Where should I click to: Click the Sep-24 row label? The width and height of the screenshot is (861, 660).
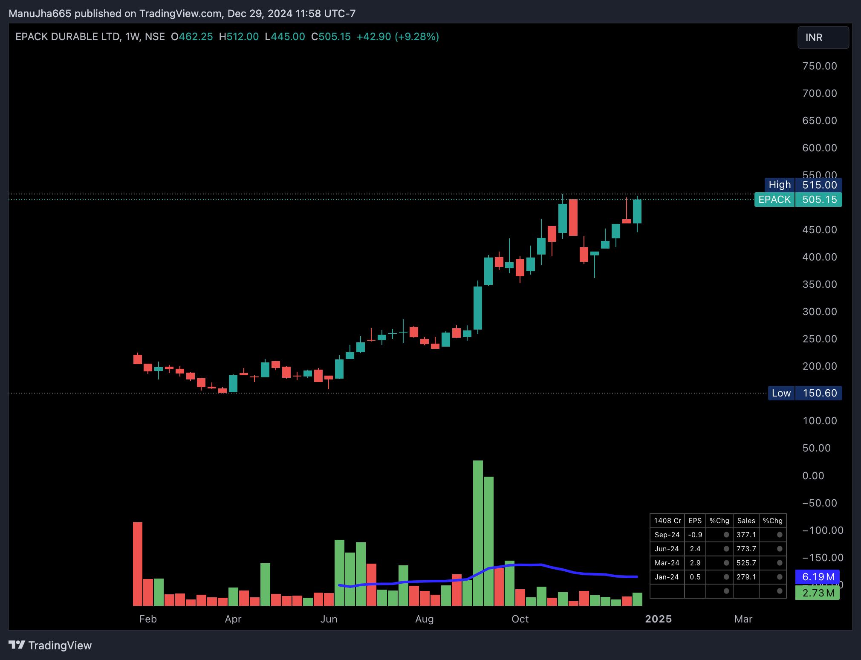click(x=667, y=535)
